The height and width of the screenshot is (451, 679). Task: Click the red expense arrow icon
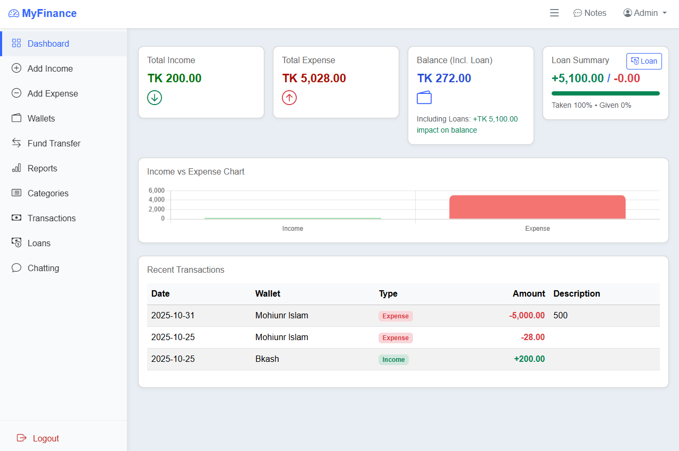289,98
